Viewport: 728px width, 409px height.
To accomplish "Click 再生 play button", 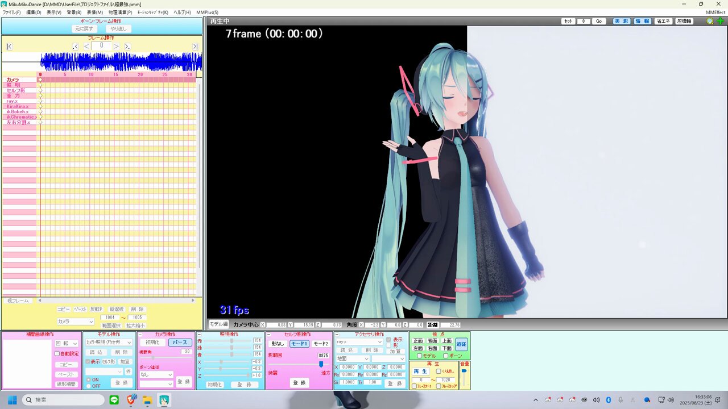I will (420, 371).
